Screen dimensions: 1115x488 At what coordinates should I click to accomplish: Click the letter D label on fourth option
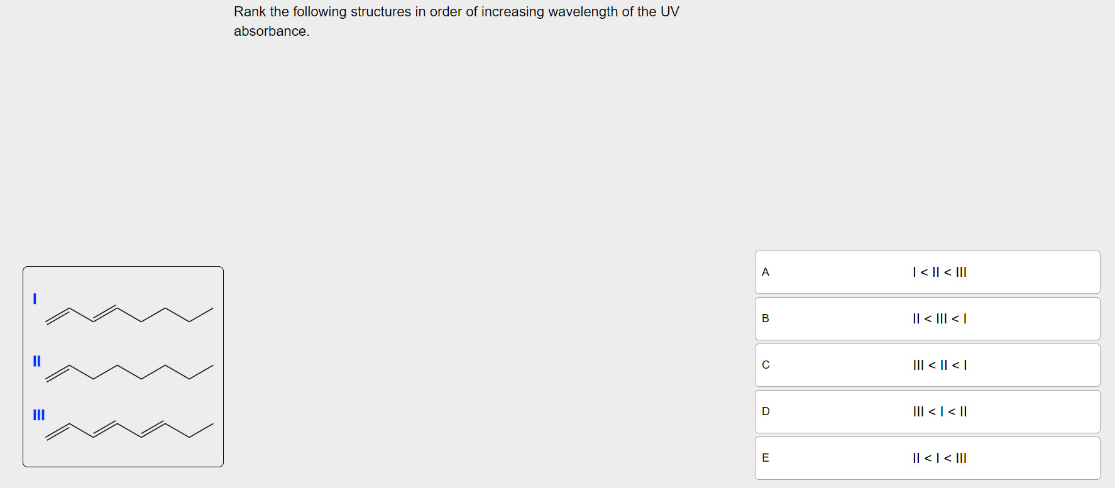766,411
